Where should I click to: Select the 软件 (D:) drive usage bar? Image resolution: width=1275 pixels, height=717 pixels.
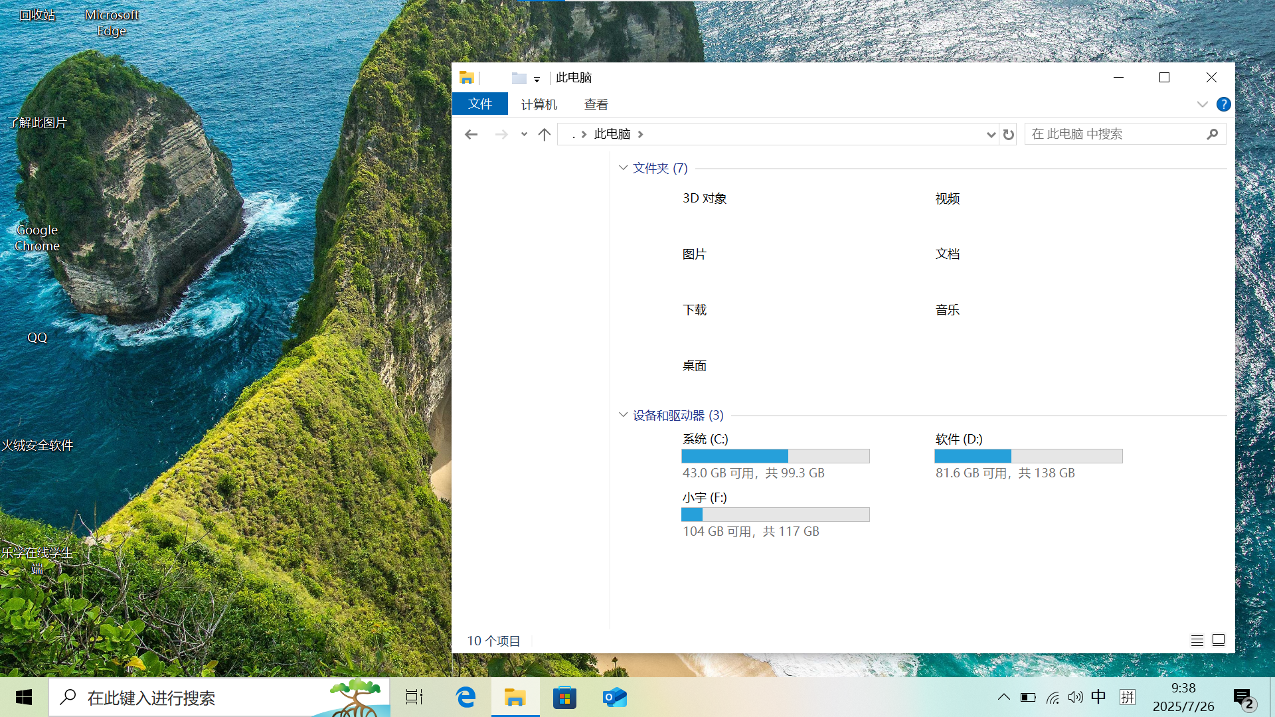click(1028, 456)
